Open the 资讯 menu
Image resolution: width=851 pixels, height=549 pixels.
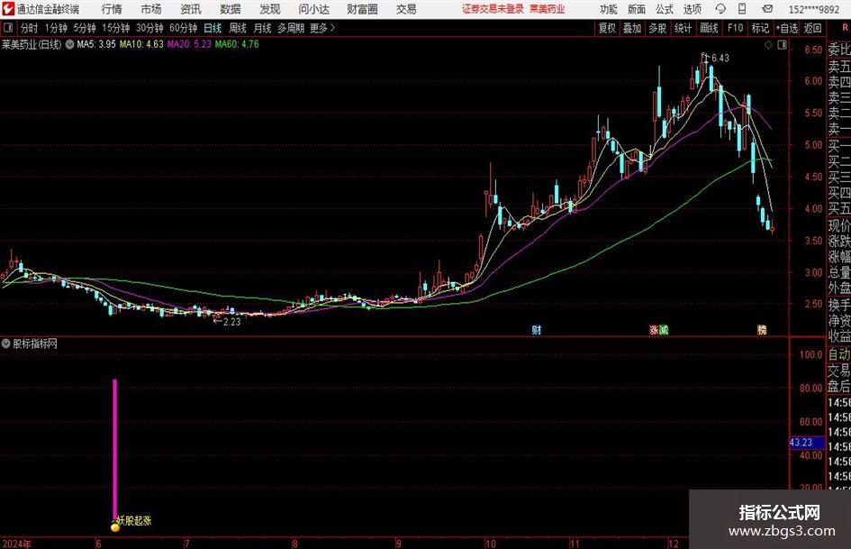pos(191,9)
